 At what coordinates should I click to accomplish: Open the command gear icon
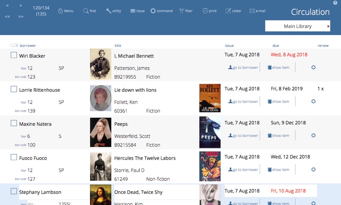[153, 11]
